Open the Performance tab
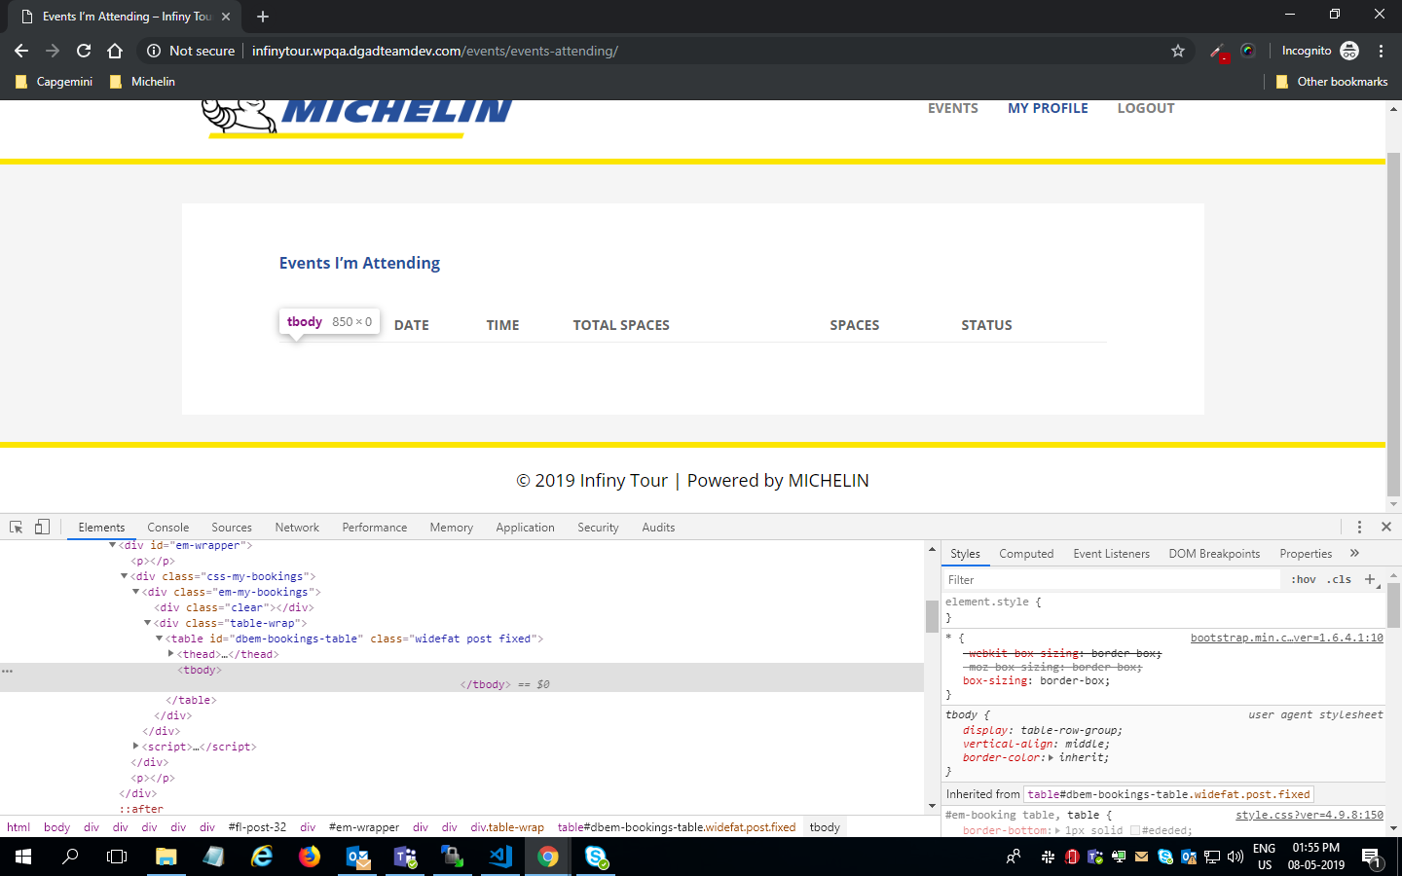The width and height of the screenshot is (1402, 876). tap(375, 528)
